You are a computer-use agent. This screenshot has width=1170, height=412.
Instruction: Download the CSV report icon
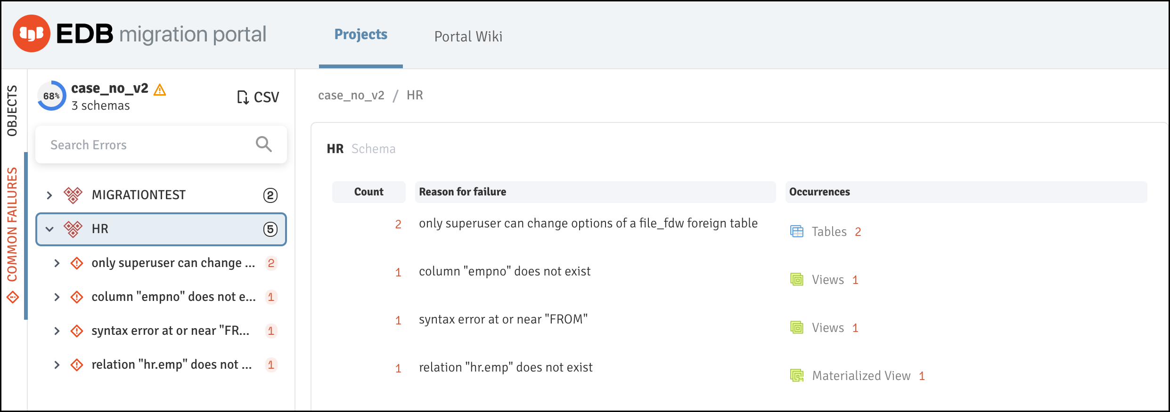[243, 97]
